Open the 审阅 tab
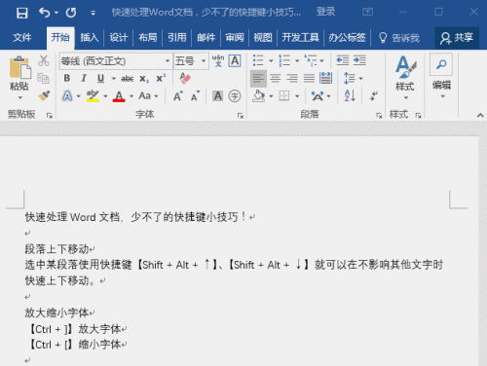The height and width of the screenshot is (366, 487). coord(235,38)
